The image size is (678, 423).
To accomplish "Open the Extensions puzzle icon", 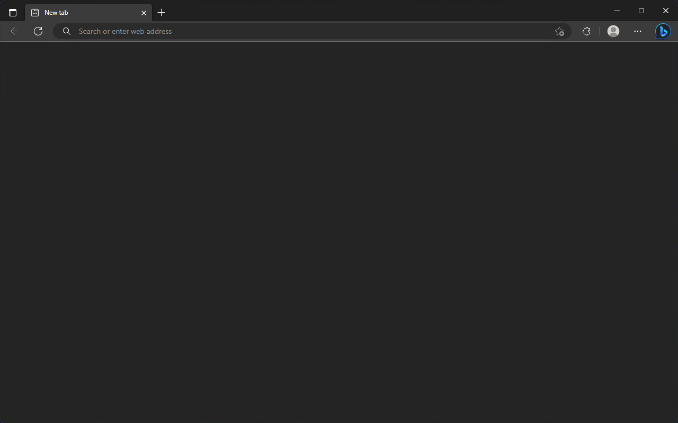I will click(586, 31).
